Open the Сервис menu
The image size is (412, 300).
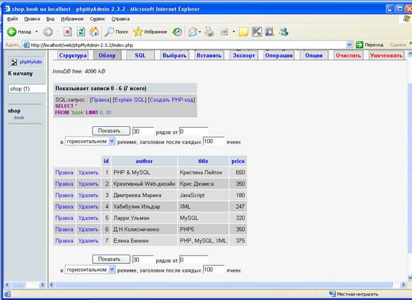coord(97,19)
